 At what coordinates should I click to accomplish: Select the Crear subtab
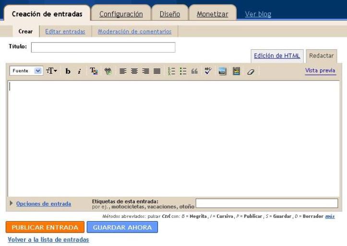pyautogui.click(x=25, y=31)
